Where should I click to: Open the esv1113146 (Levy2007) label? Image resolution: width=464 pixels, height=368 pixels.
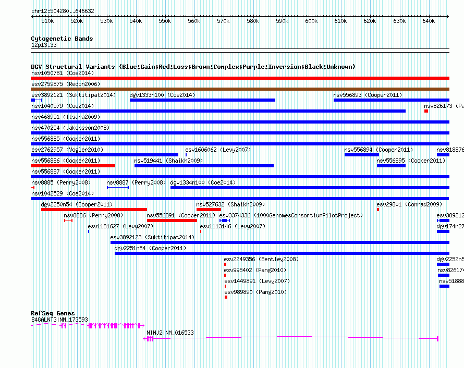233,226
